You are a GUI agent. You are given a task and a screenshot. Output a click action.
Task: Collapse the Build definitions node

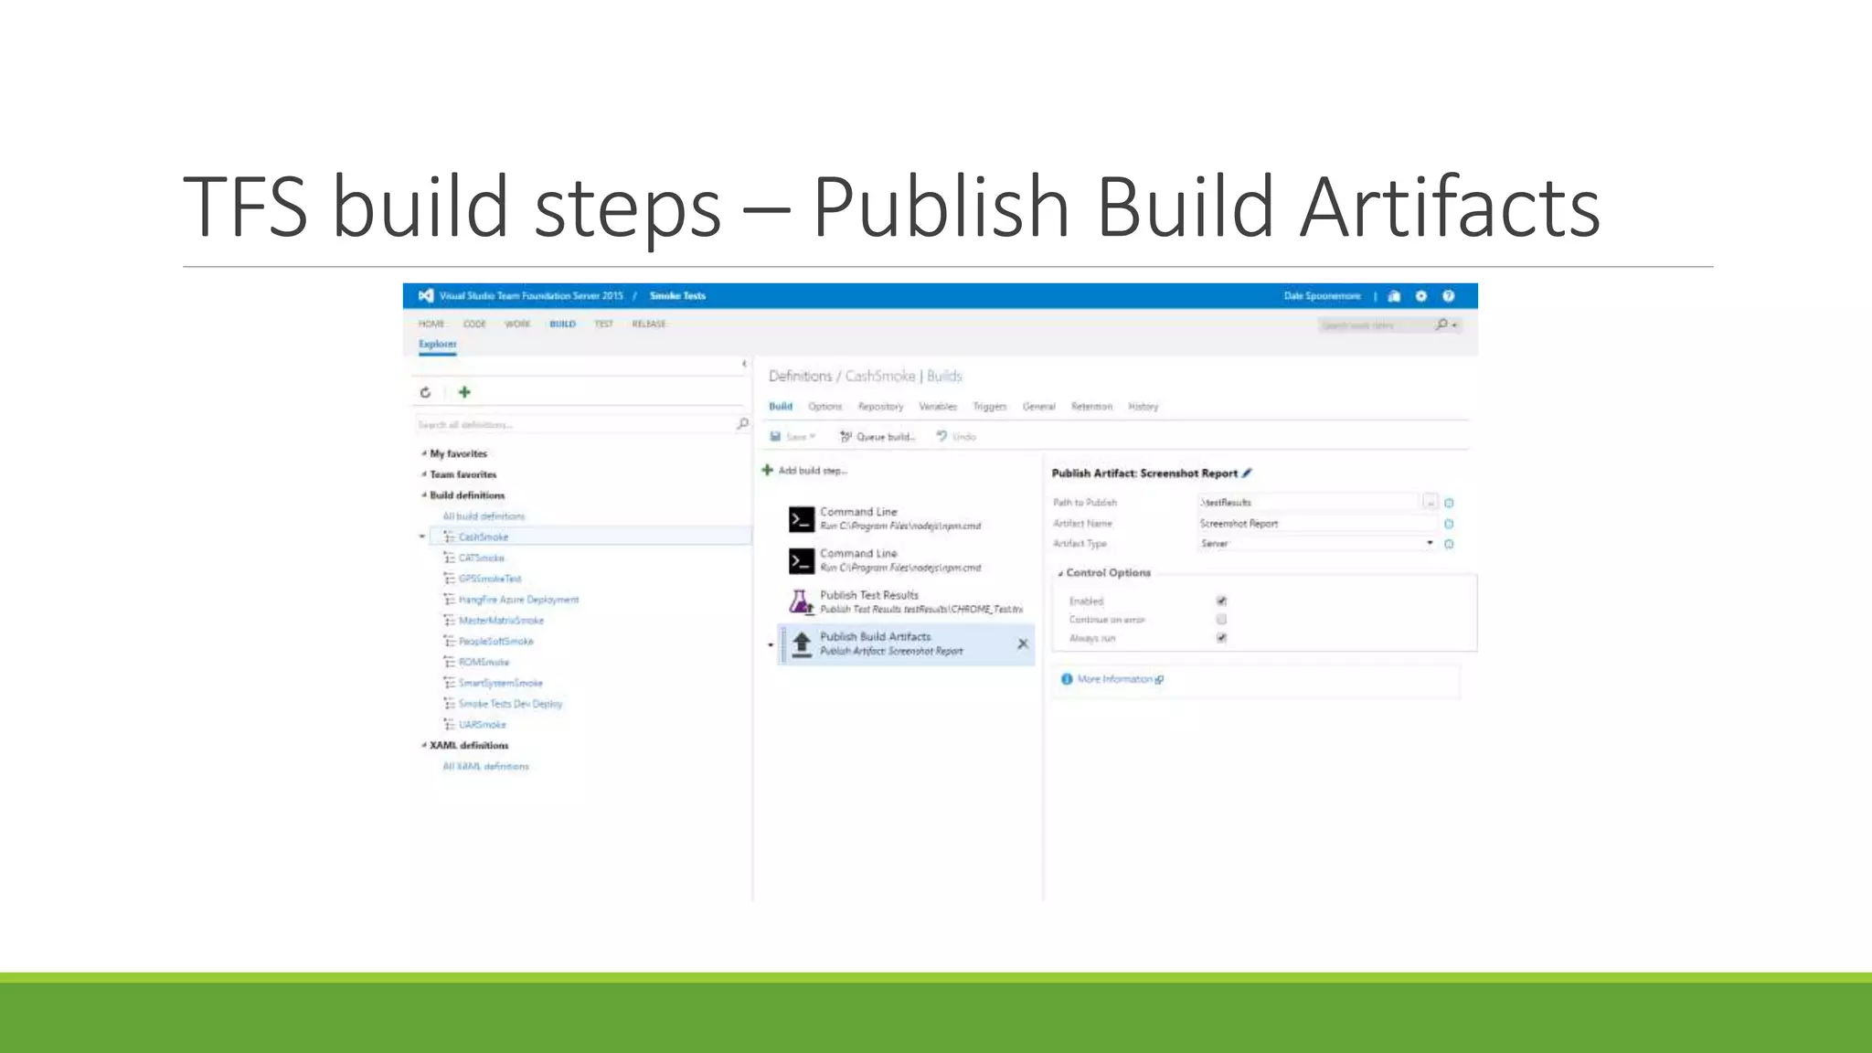[x=424, y=495]
